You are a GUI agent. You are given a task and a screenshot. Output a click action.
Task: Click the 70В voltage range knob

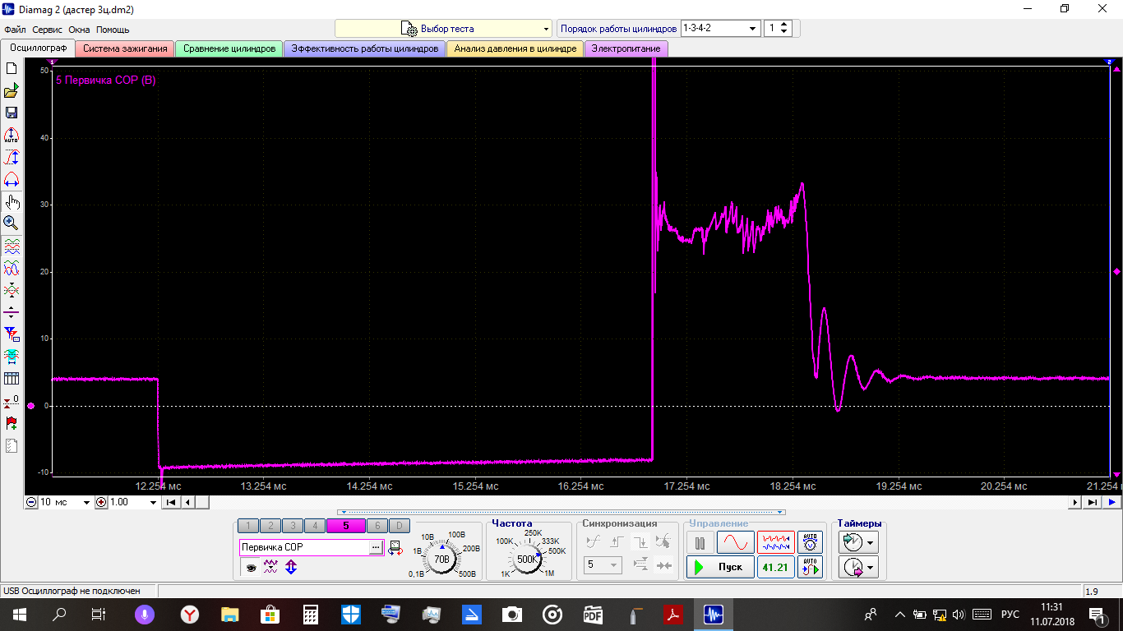(x=442, y=559)
